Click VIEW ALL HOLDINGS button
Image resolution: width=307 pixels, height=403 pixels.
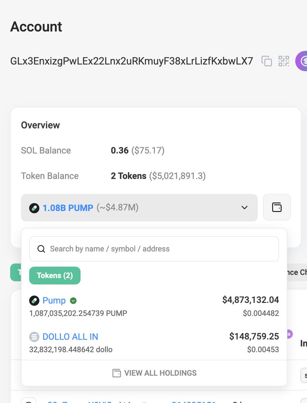[x=154, y=373]
